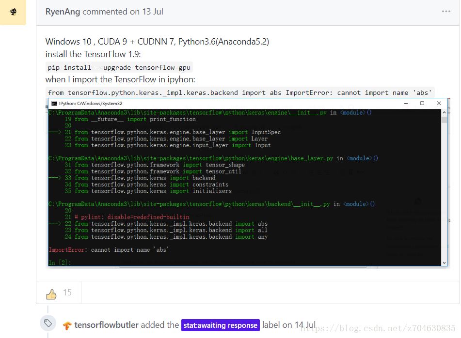
Task: Click the IPython title bar console icon
Action: 56,103
